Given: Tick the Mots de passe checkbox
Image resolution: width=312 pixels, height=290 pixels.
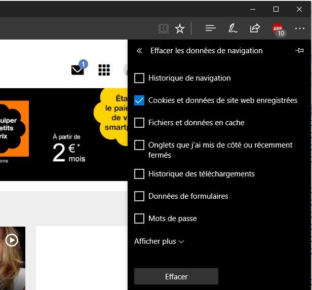Looking at the screenshot, I should click(139, 219).
